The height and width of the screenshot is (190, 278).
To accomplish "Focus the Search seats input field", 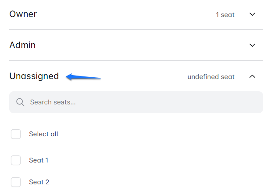I will click(x=140, y=102).
